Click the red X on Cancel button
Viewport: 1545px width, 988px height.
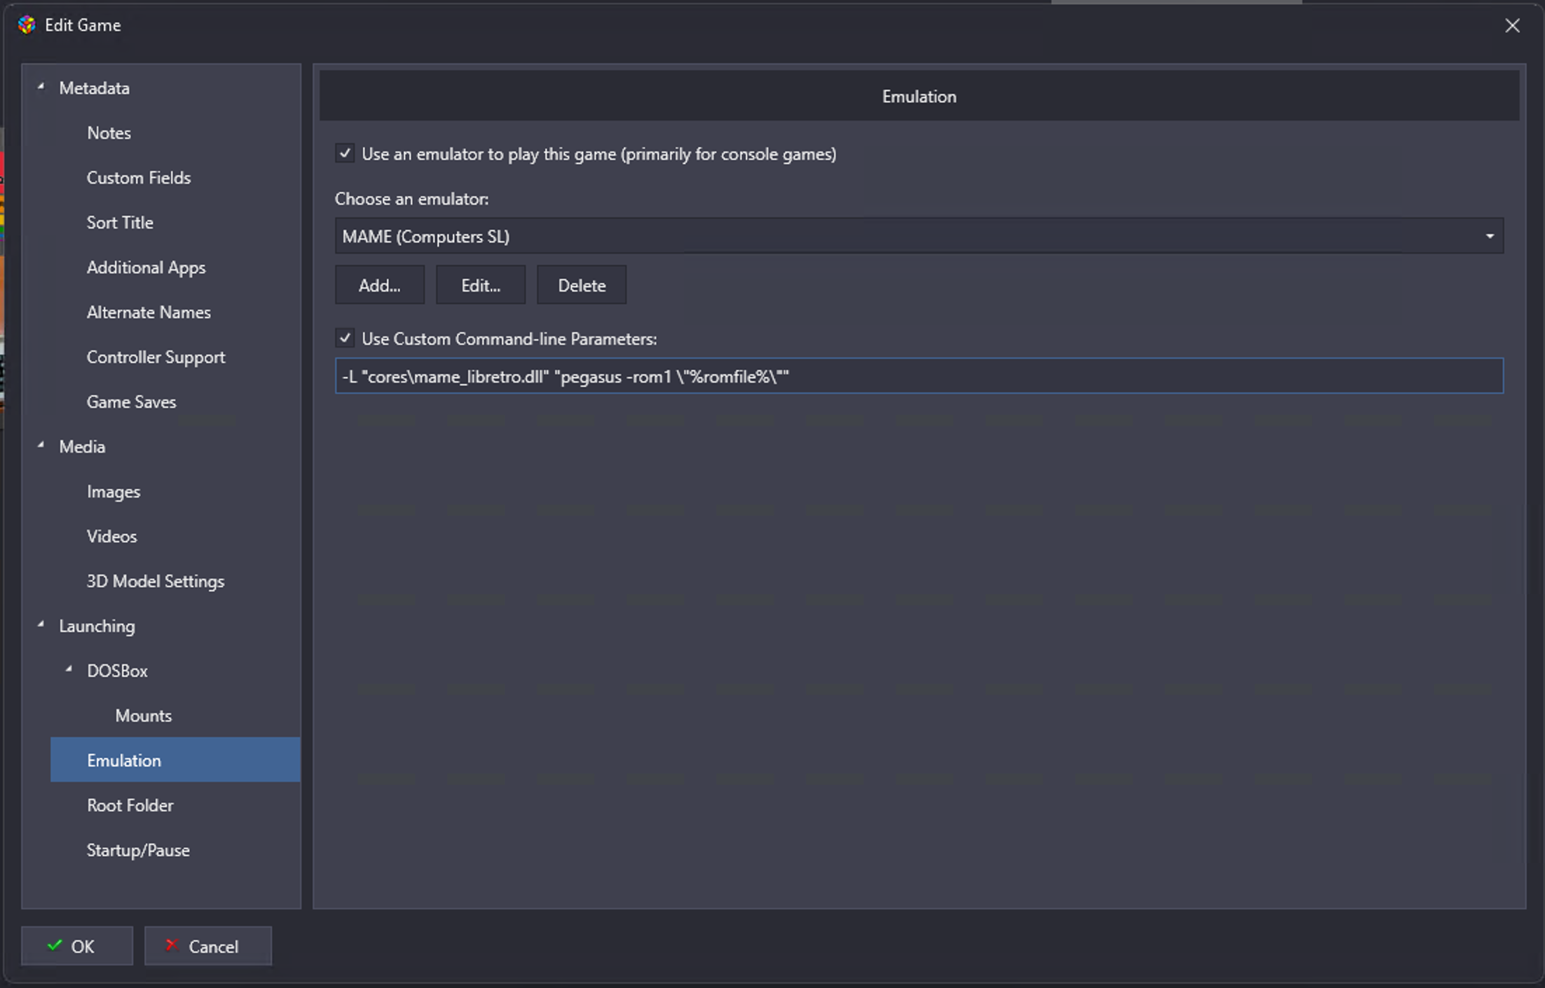[x=172, y=946]
